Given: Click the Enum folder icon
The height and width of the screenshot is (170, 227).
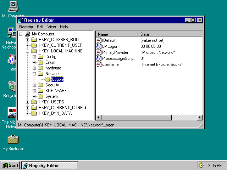Looking at the screenshot, I should 41,62.
